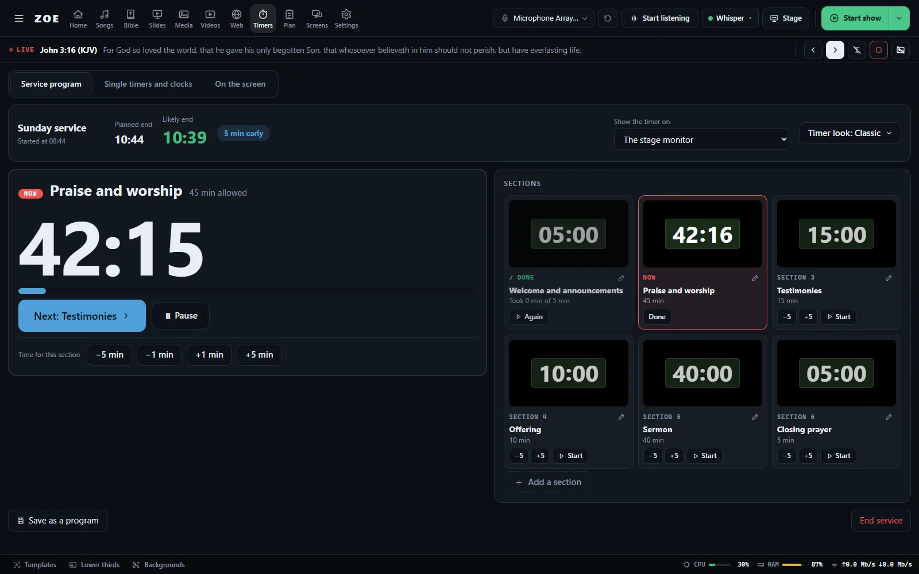Add 5 minutes to the current section

click(259, 355)
